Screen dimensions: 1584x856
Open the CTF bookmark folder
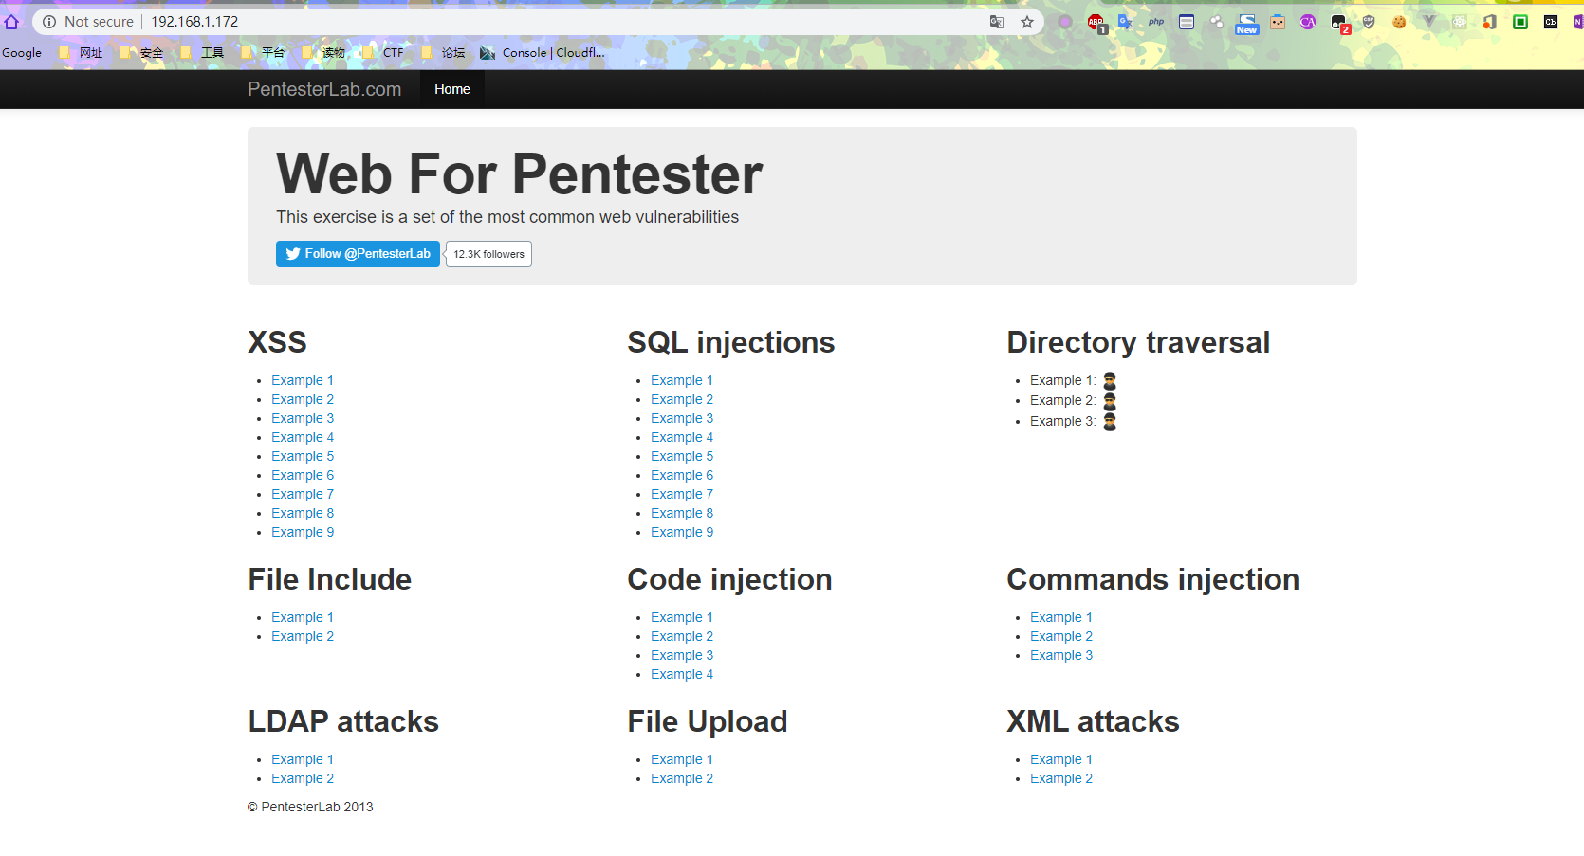[383, 53]
